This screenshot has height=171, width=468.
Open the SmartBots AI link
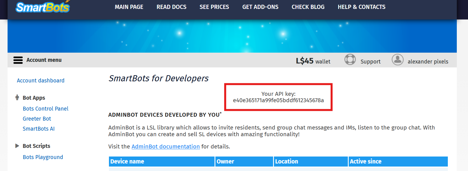point(39,129)
